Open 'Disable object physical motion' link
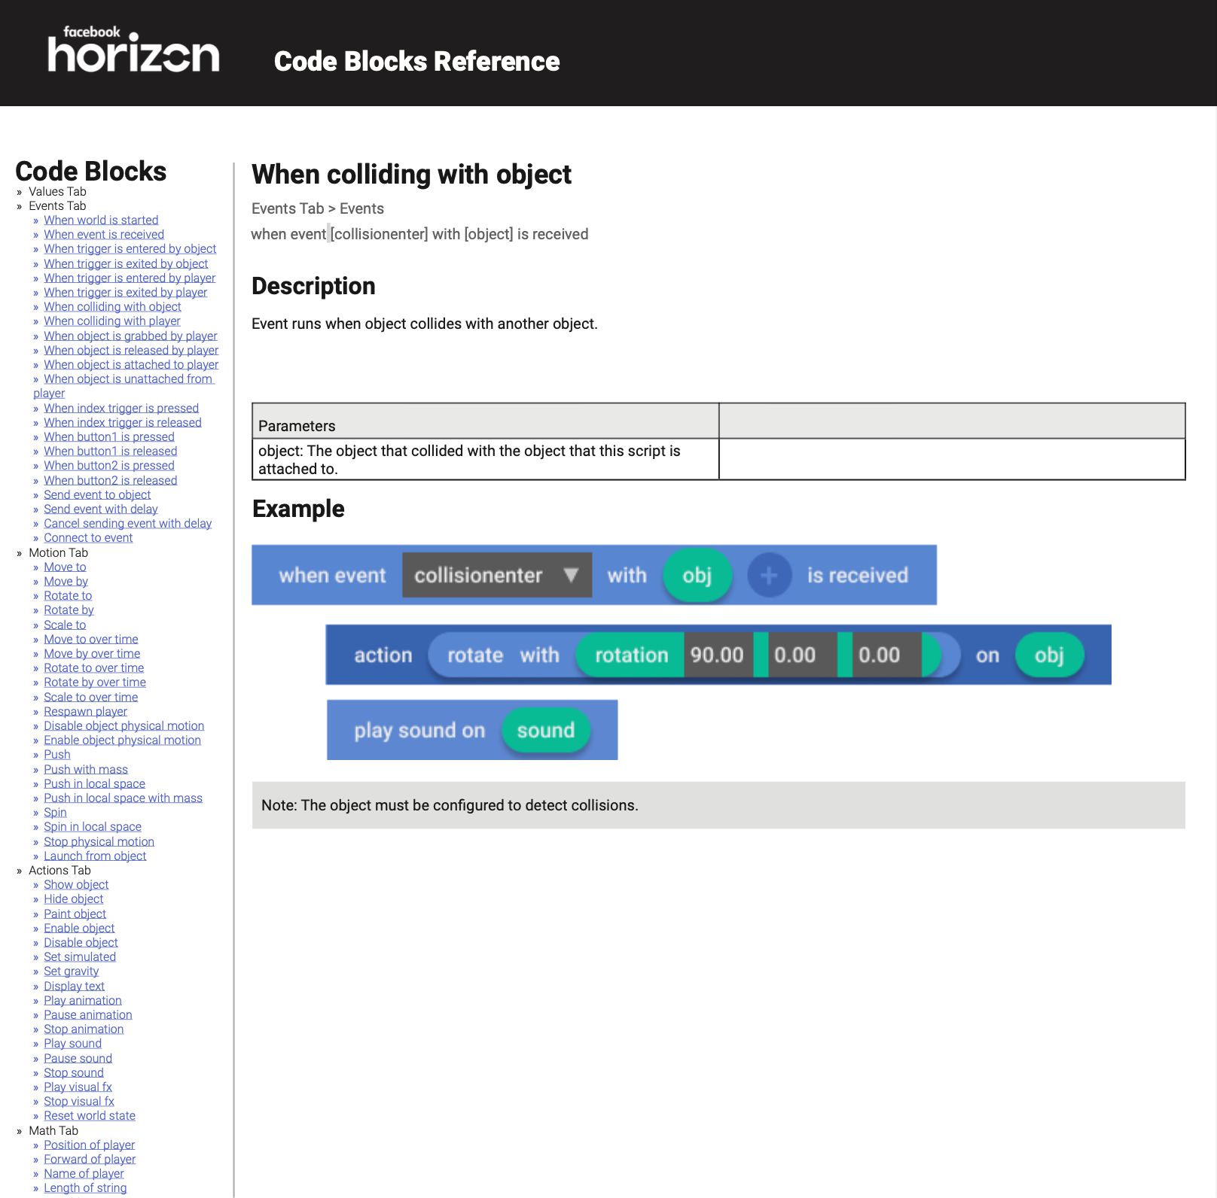This screenshot has height=1198, width=1217. (124, 725)
